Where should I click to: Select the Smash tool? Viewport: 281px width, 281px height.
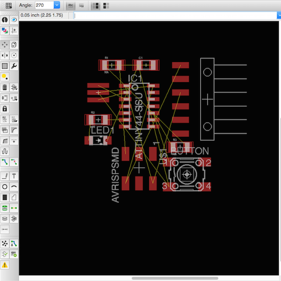click(5, 130)
